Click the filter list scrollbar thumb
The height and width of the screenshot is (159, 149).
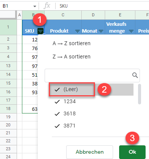[140, 94]
